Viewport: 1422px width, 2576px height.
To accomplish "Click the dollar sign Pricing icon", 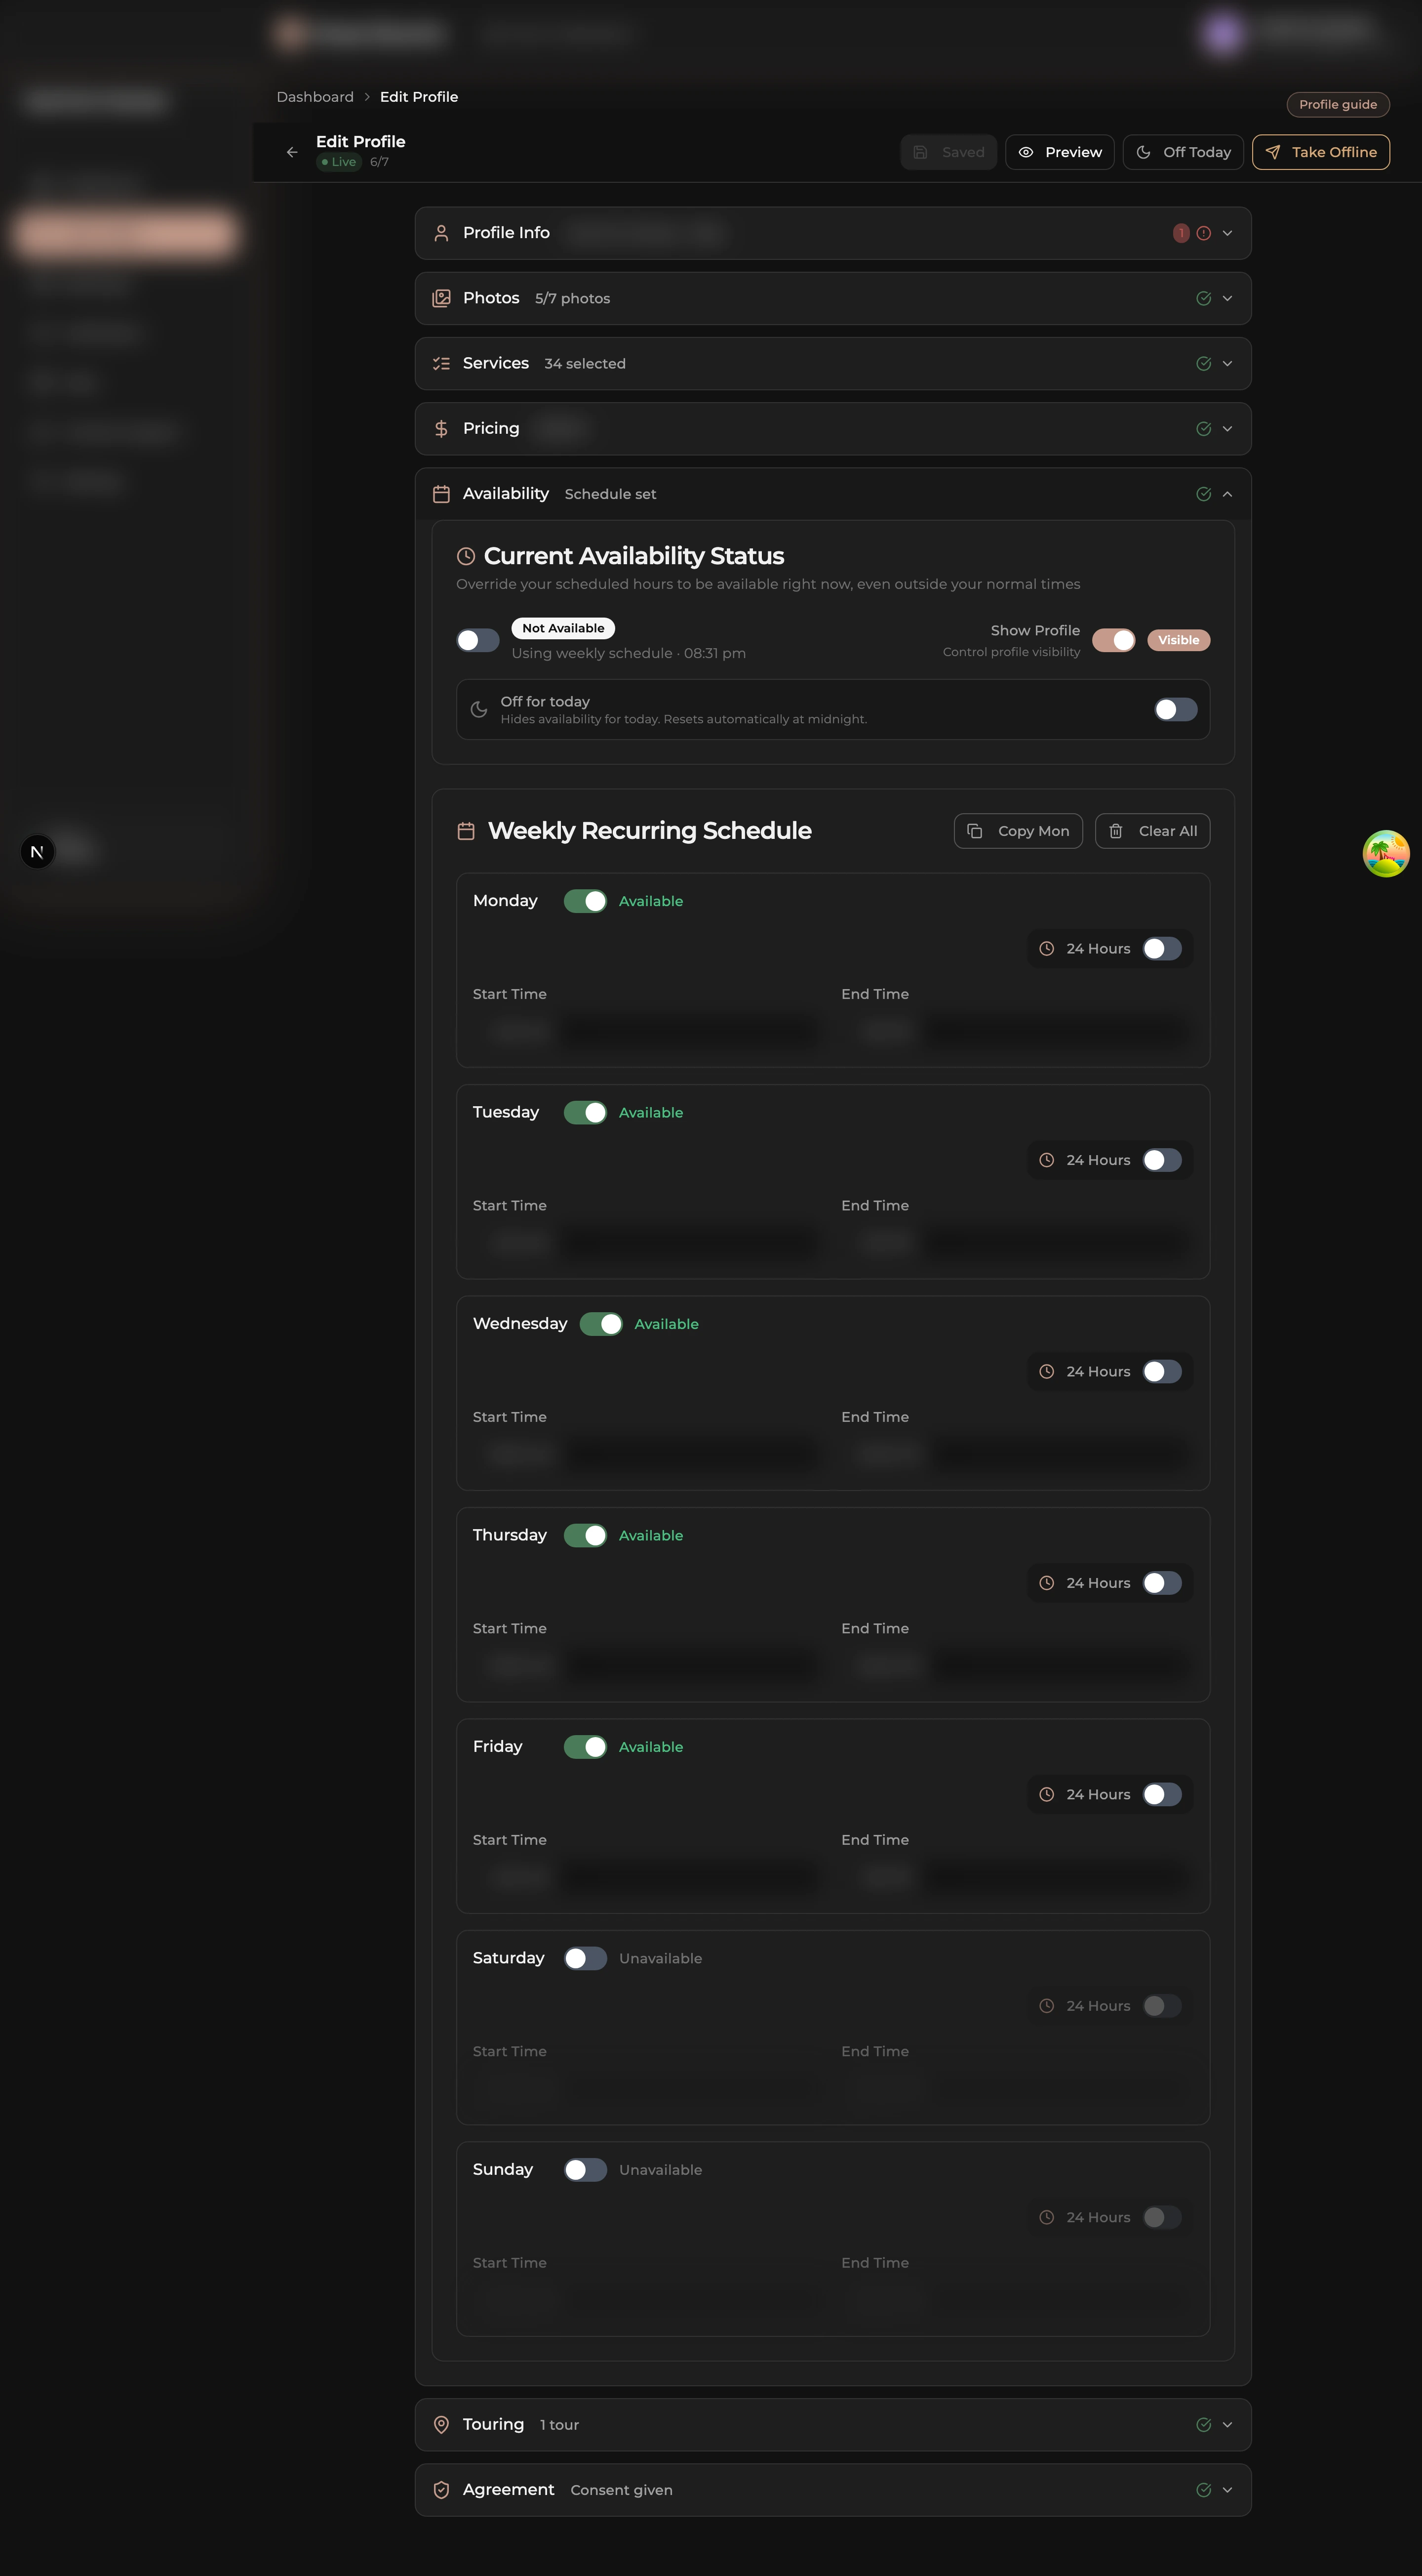I will (x=441, y=428).
